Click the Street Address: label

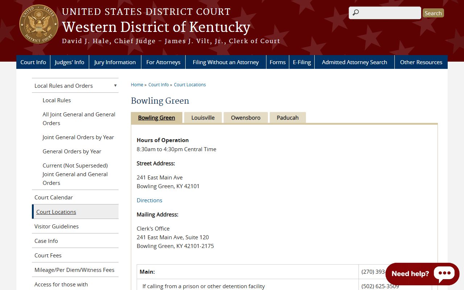click(156, 163)
